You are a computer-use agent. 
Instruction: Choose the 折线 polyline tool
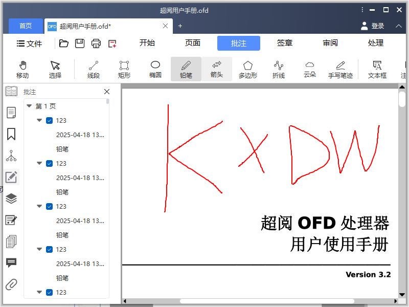click(279, 70)
